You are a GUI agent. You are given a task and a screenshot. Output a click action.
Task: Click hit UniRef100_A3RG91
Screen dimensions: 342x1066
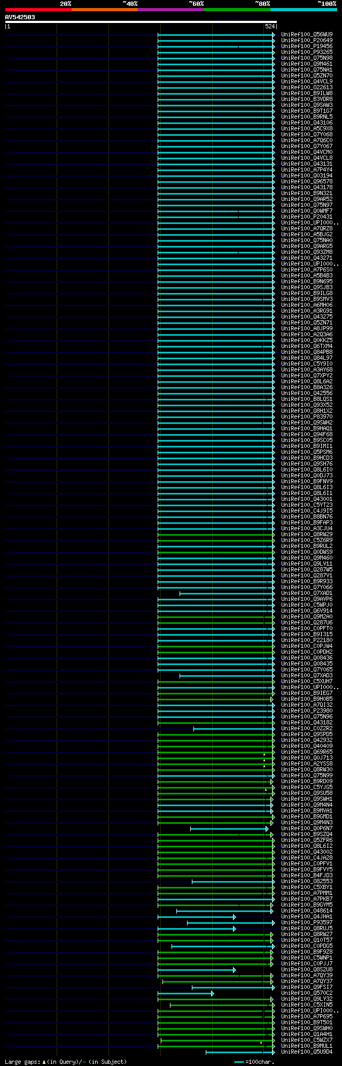(x=307, y=311)
